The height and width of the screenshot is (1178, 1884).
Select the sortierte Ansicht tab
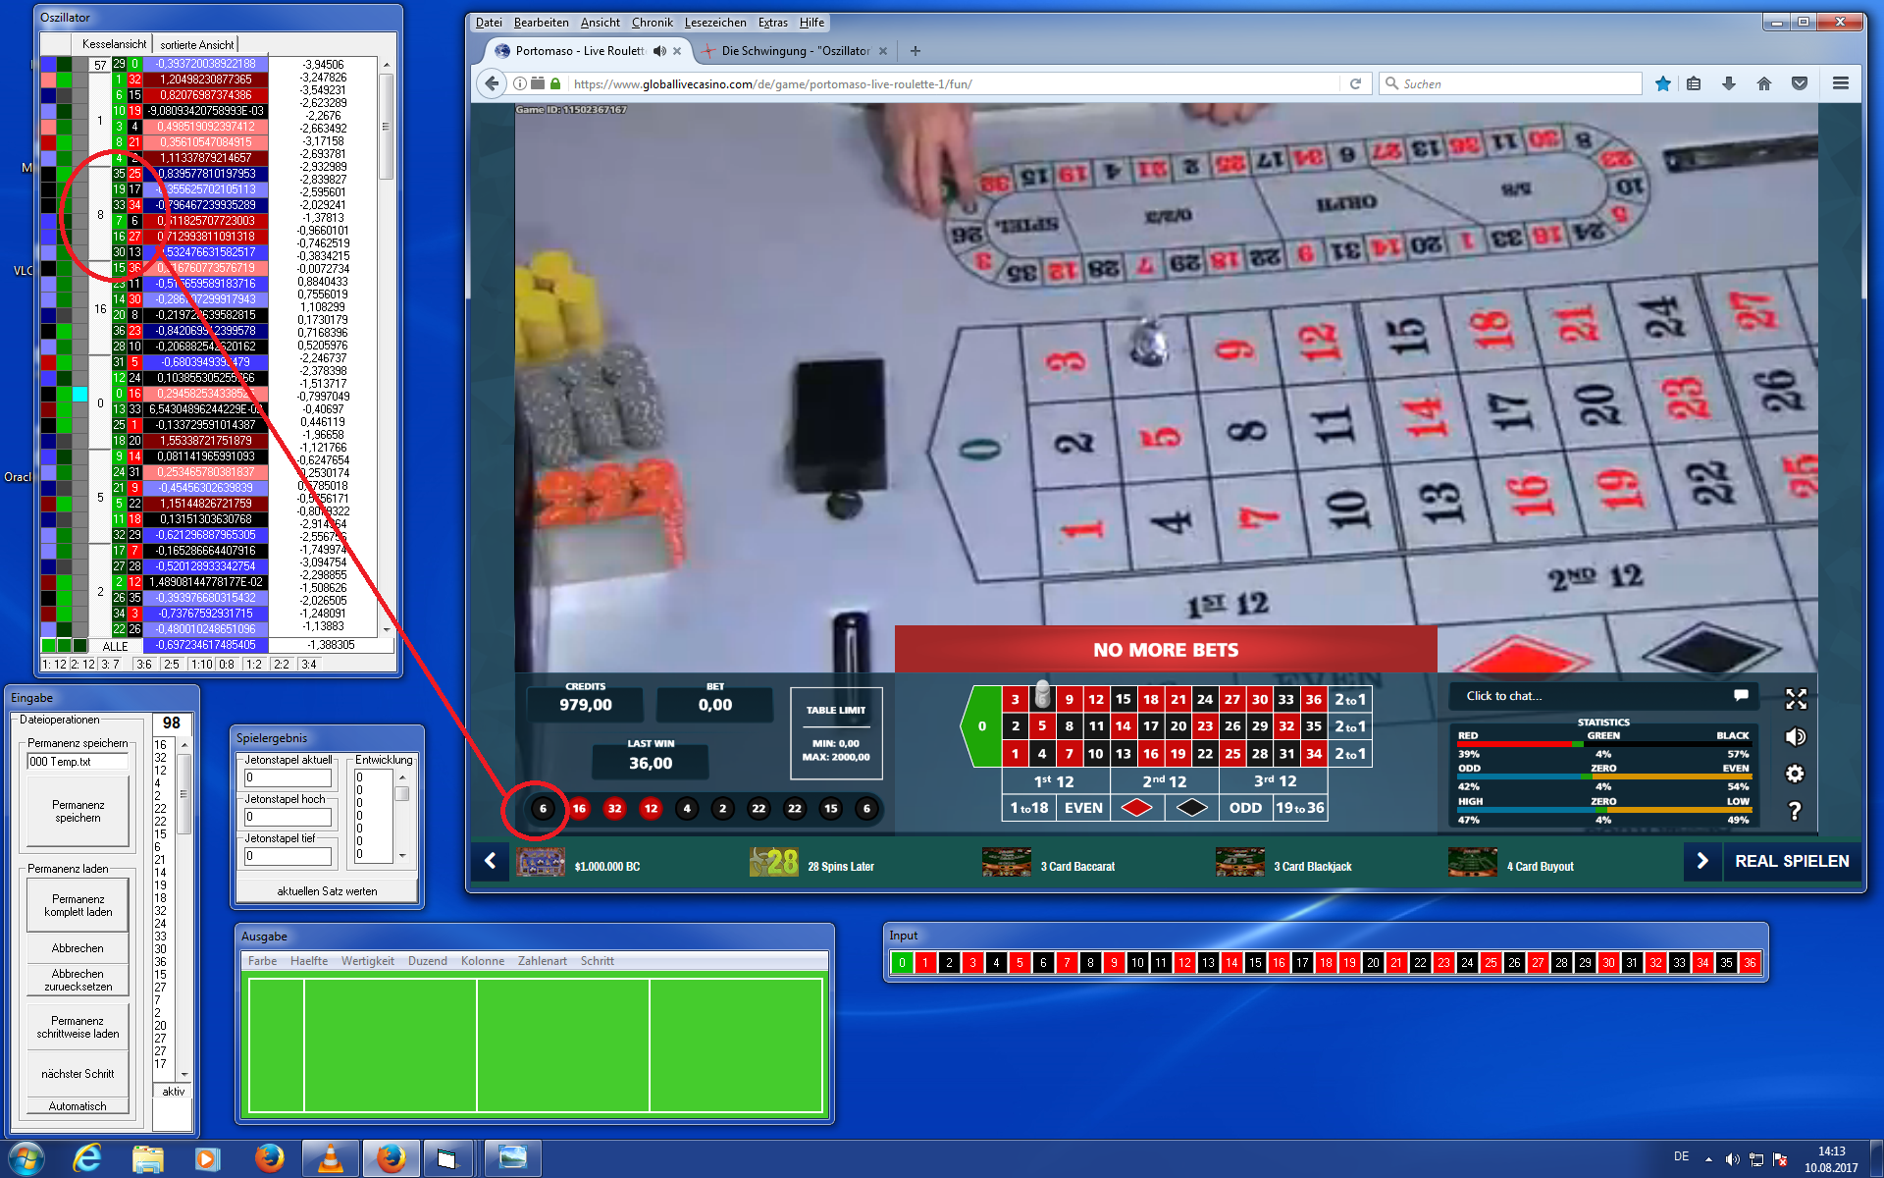click(x=196, y=44)
